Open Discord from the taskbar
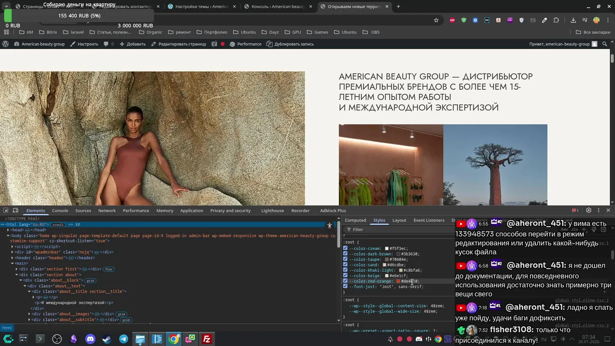 click(90, 339)
